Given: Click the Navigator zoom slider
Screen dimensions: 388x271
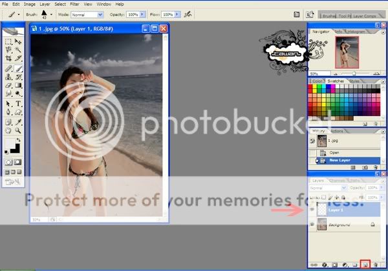Looking at the screenshot, I should [352, 73].
